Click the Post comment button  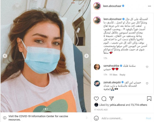[148, 118]
